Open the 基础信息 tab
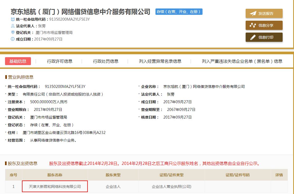 [18, 61]
